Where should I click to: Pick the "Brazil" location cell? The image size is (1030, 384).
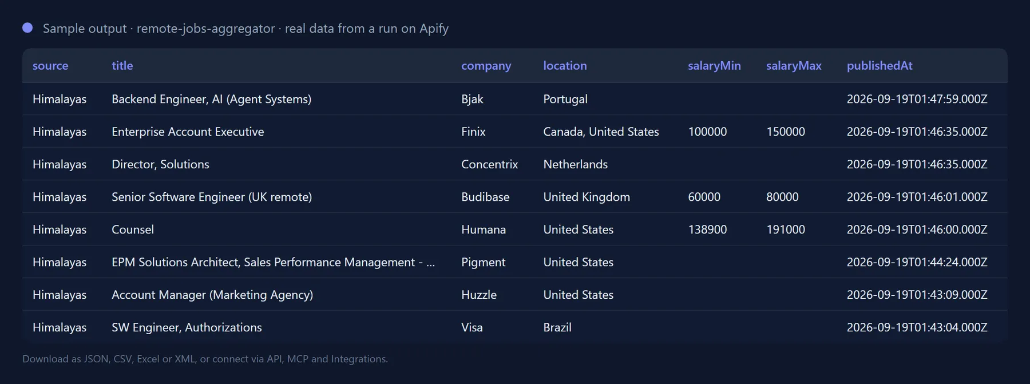557,327
